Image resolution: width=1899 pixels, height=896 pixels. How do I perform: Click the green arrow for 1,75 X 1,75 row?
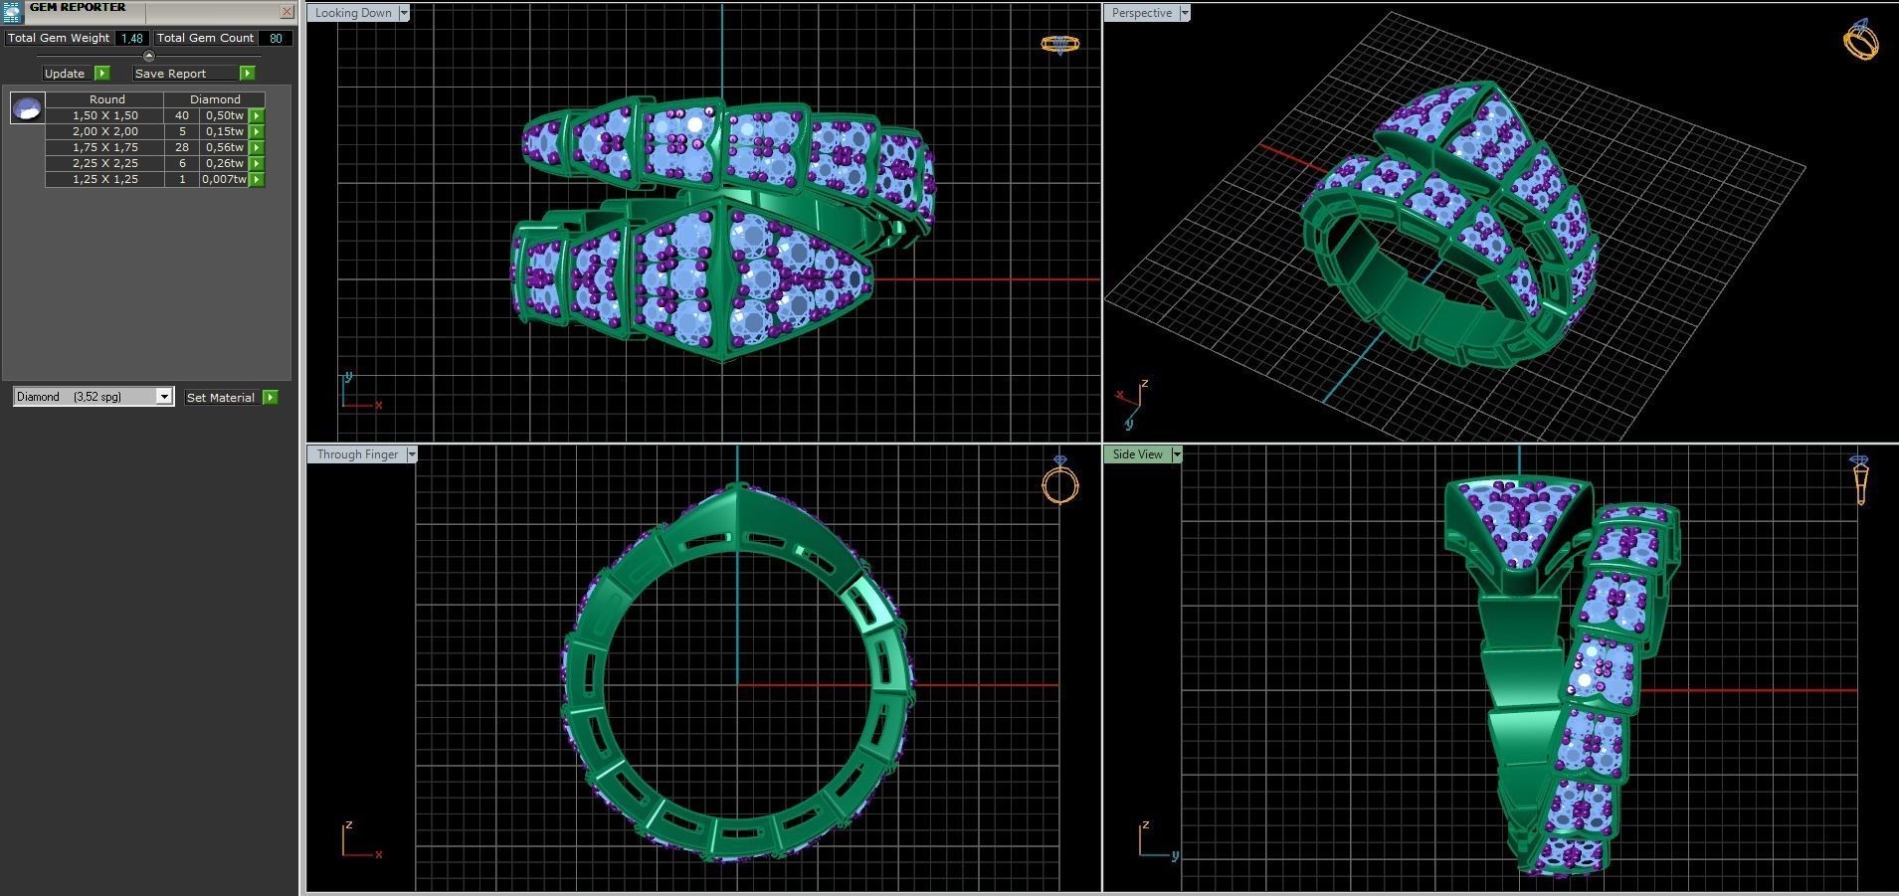pyautogui.click(x=257, y=148)
